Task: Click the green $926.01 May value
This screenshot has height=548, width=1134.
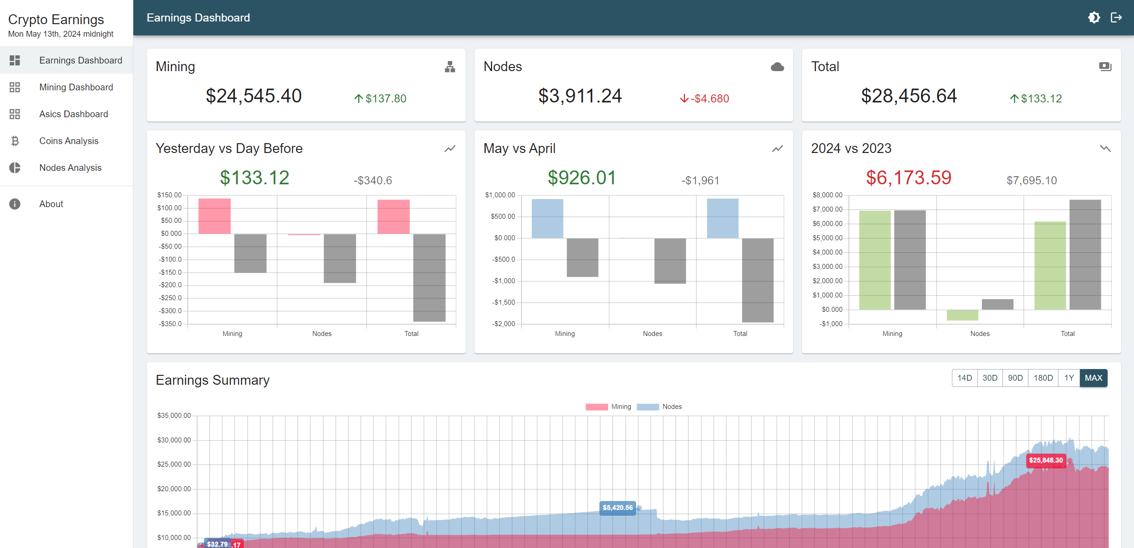Action: pyautogui.click(x=582, y=178)
